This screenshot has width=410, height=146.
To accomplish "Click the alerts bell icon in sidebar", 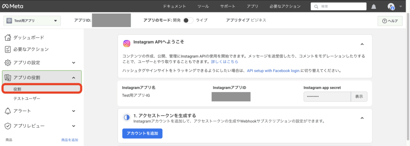I will (x=8, y=111).
